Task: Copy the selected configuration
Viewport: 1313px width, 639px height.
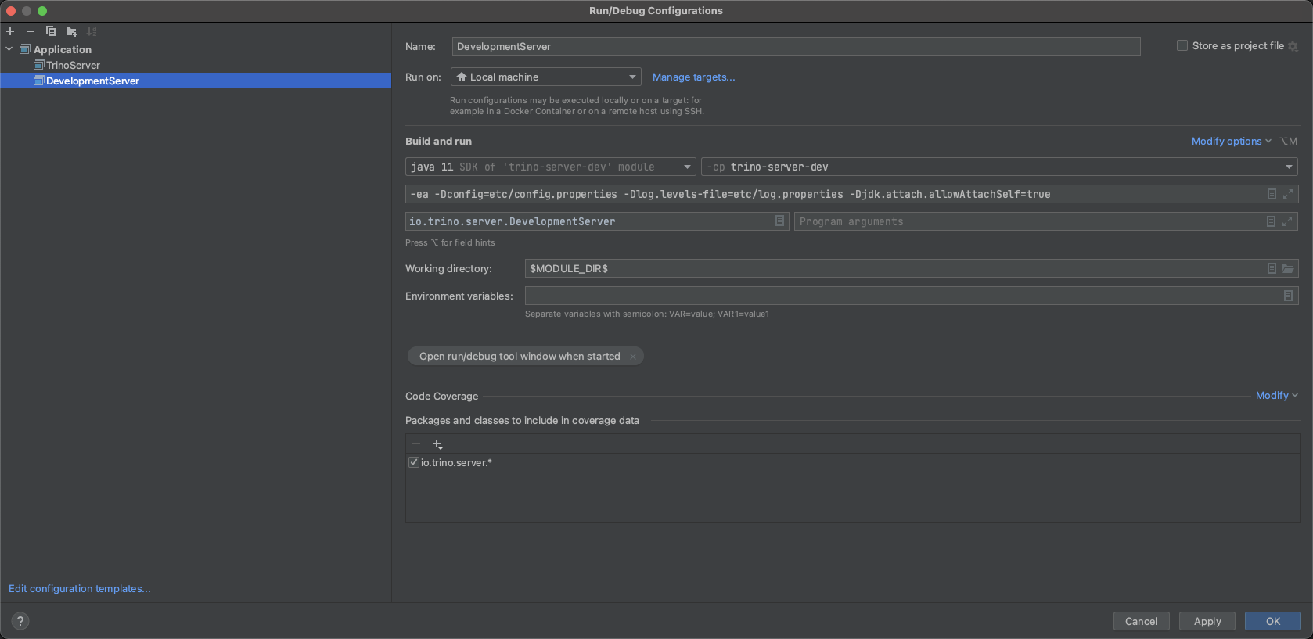Action: [x=51, y=31]
